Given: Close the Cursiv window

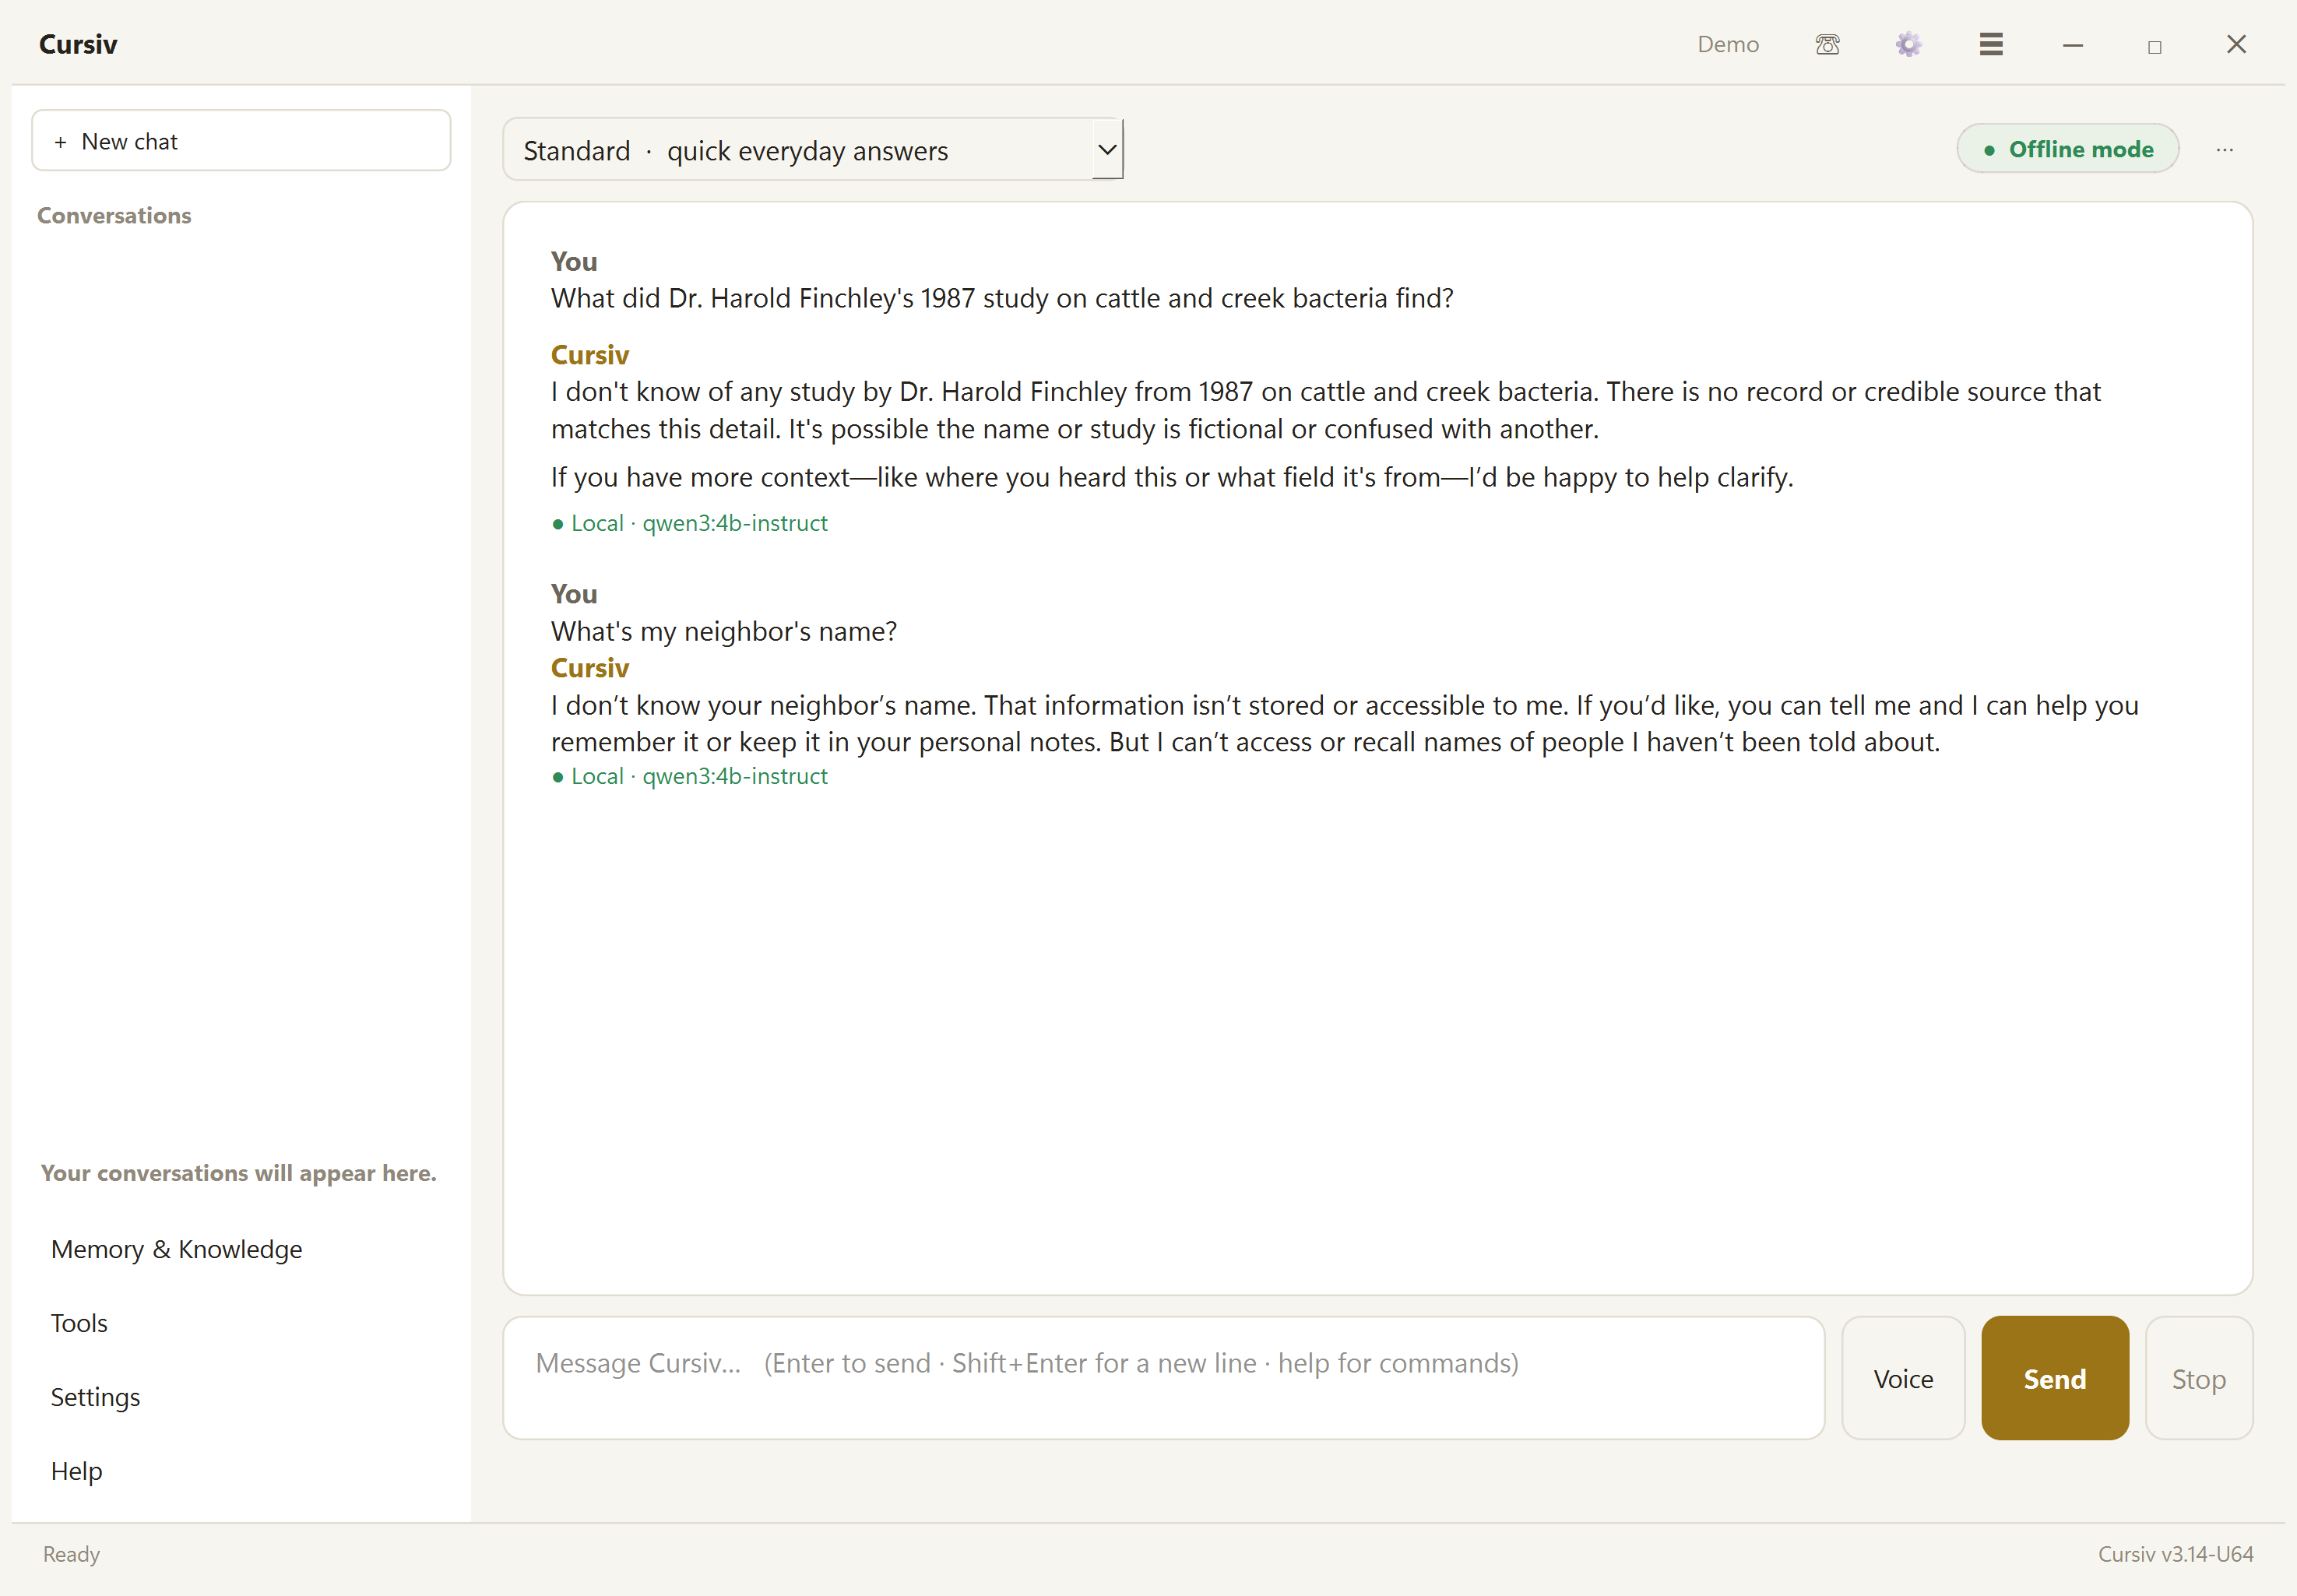Looking at the screenshot, I should click(2236, 44).
